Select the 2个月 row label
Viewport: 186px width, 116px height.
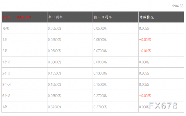click(6, 73)
